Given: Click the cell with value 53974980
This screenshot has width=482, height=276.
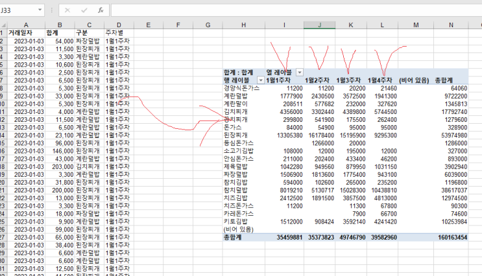Looking at the screenshot, I should 454,135.
